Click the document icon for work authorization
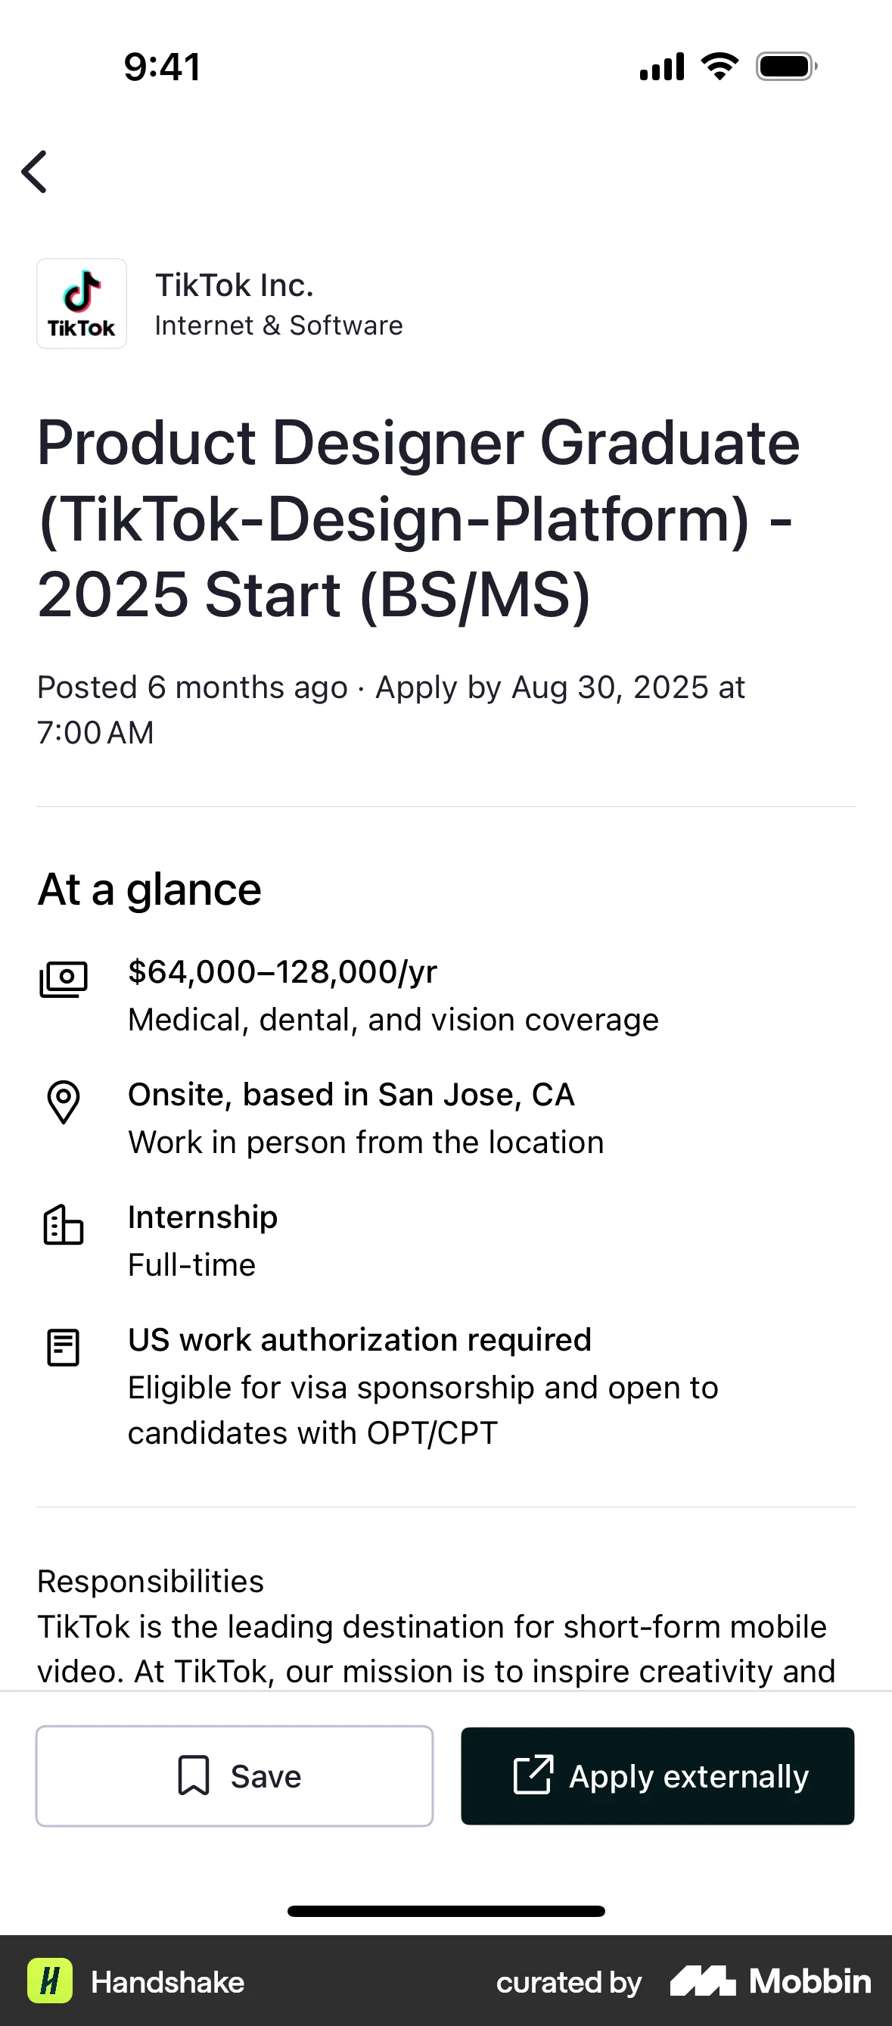This screenshot has width=892, height=2026. [x=64, y=1347]
